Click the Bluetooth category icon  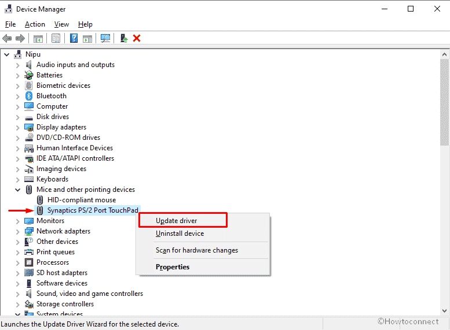tap(29, 96)
